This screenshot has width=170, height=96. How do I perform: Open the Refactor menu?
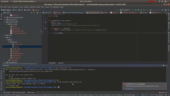(33, 7)
